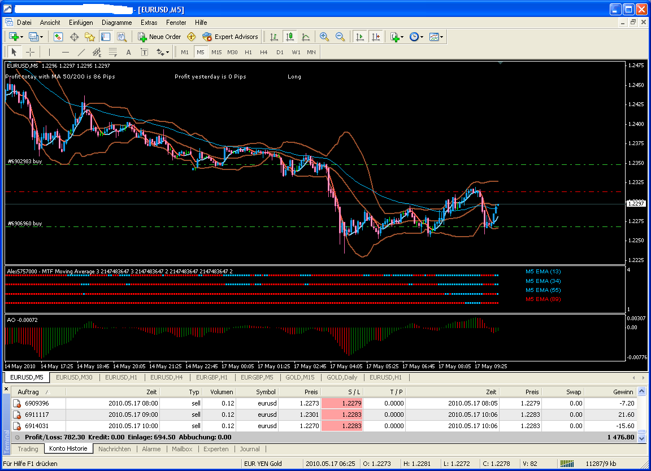Toggle chart auto scroll

point(359,36)
